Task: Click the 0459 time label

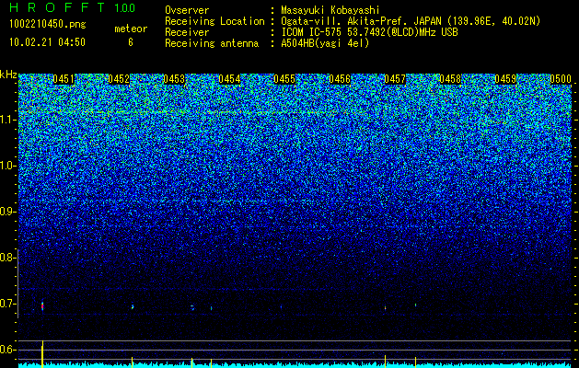Action: pyautogui.click(x=505, y=79)
